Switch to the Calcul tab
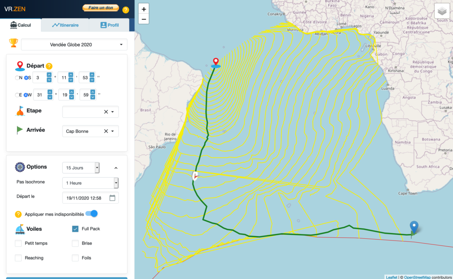The image size is (453, 279). click(20, 25)
